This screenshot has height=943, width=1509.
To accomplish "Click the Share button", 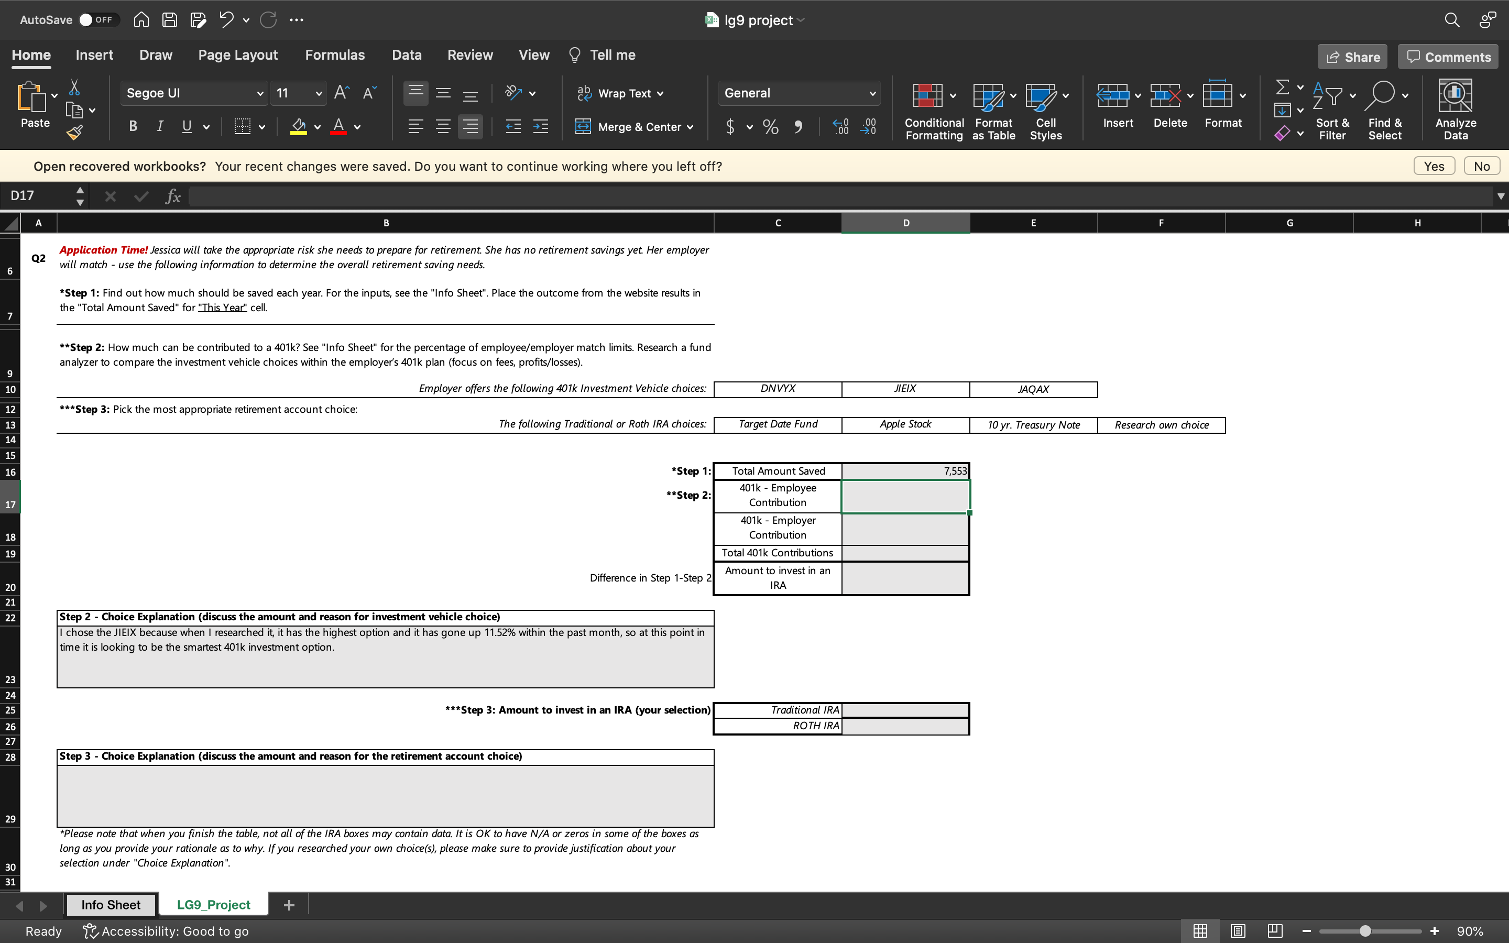I will [1352, 57].
